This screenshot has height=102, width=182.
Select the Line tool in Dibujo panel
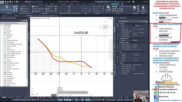coord(82,7)
